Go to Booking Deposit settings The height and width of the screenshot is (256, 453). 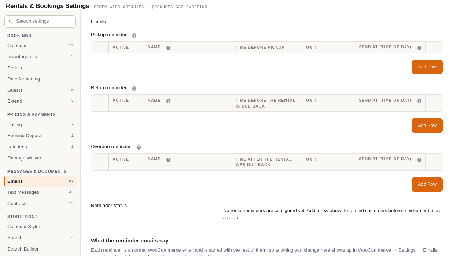(40, 136)
